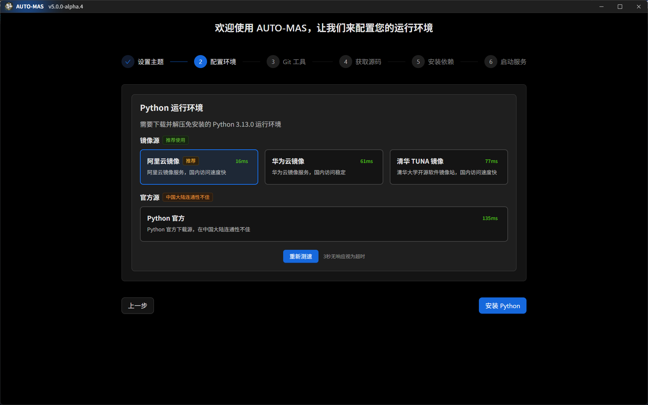
Task: Go back with the 上一步 button
Action: click(138, 306)
